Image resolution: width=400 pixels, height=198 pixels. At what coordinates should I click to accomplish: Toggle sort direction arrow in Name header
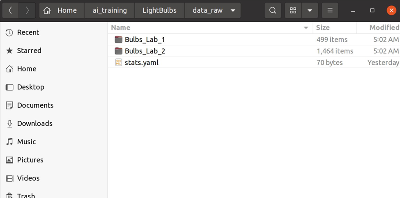coord(306,28)
